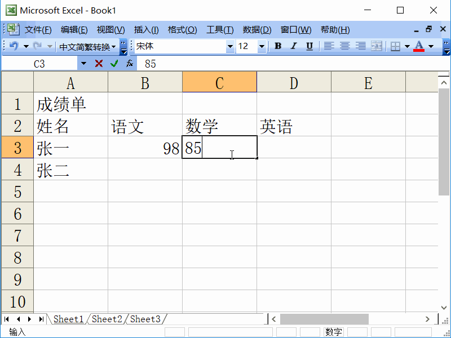
Task: Open the font color dropdown arrow
Action: pyautogui.click(x=430, y=46)
